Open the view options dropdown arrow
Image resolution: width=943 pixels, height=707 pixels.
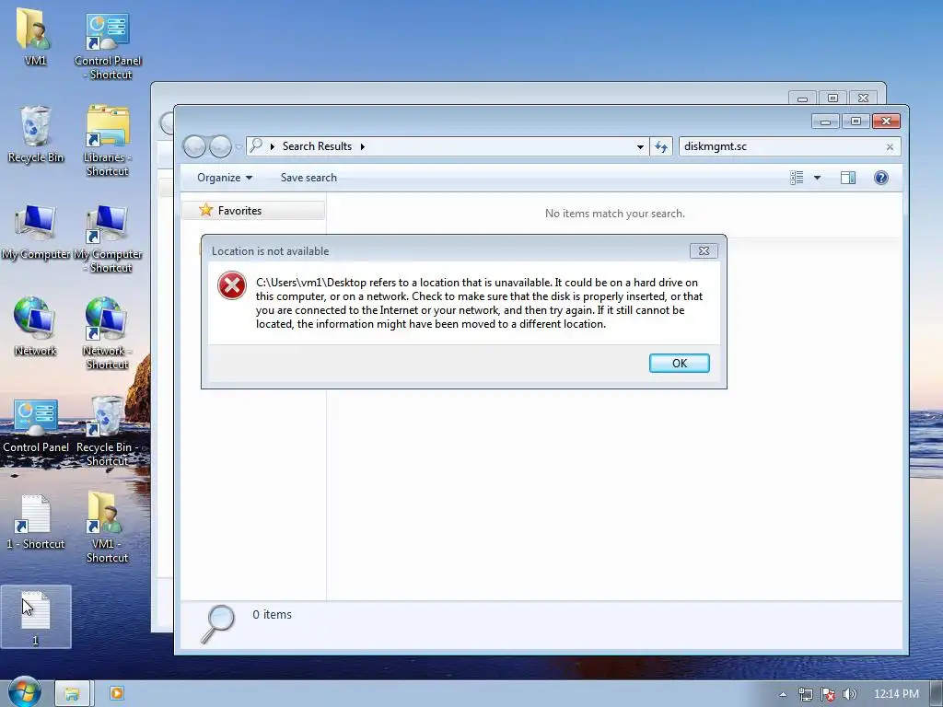(817, 178)
